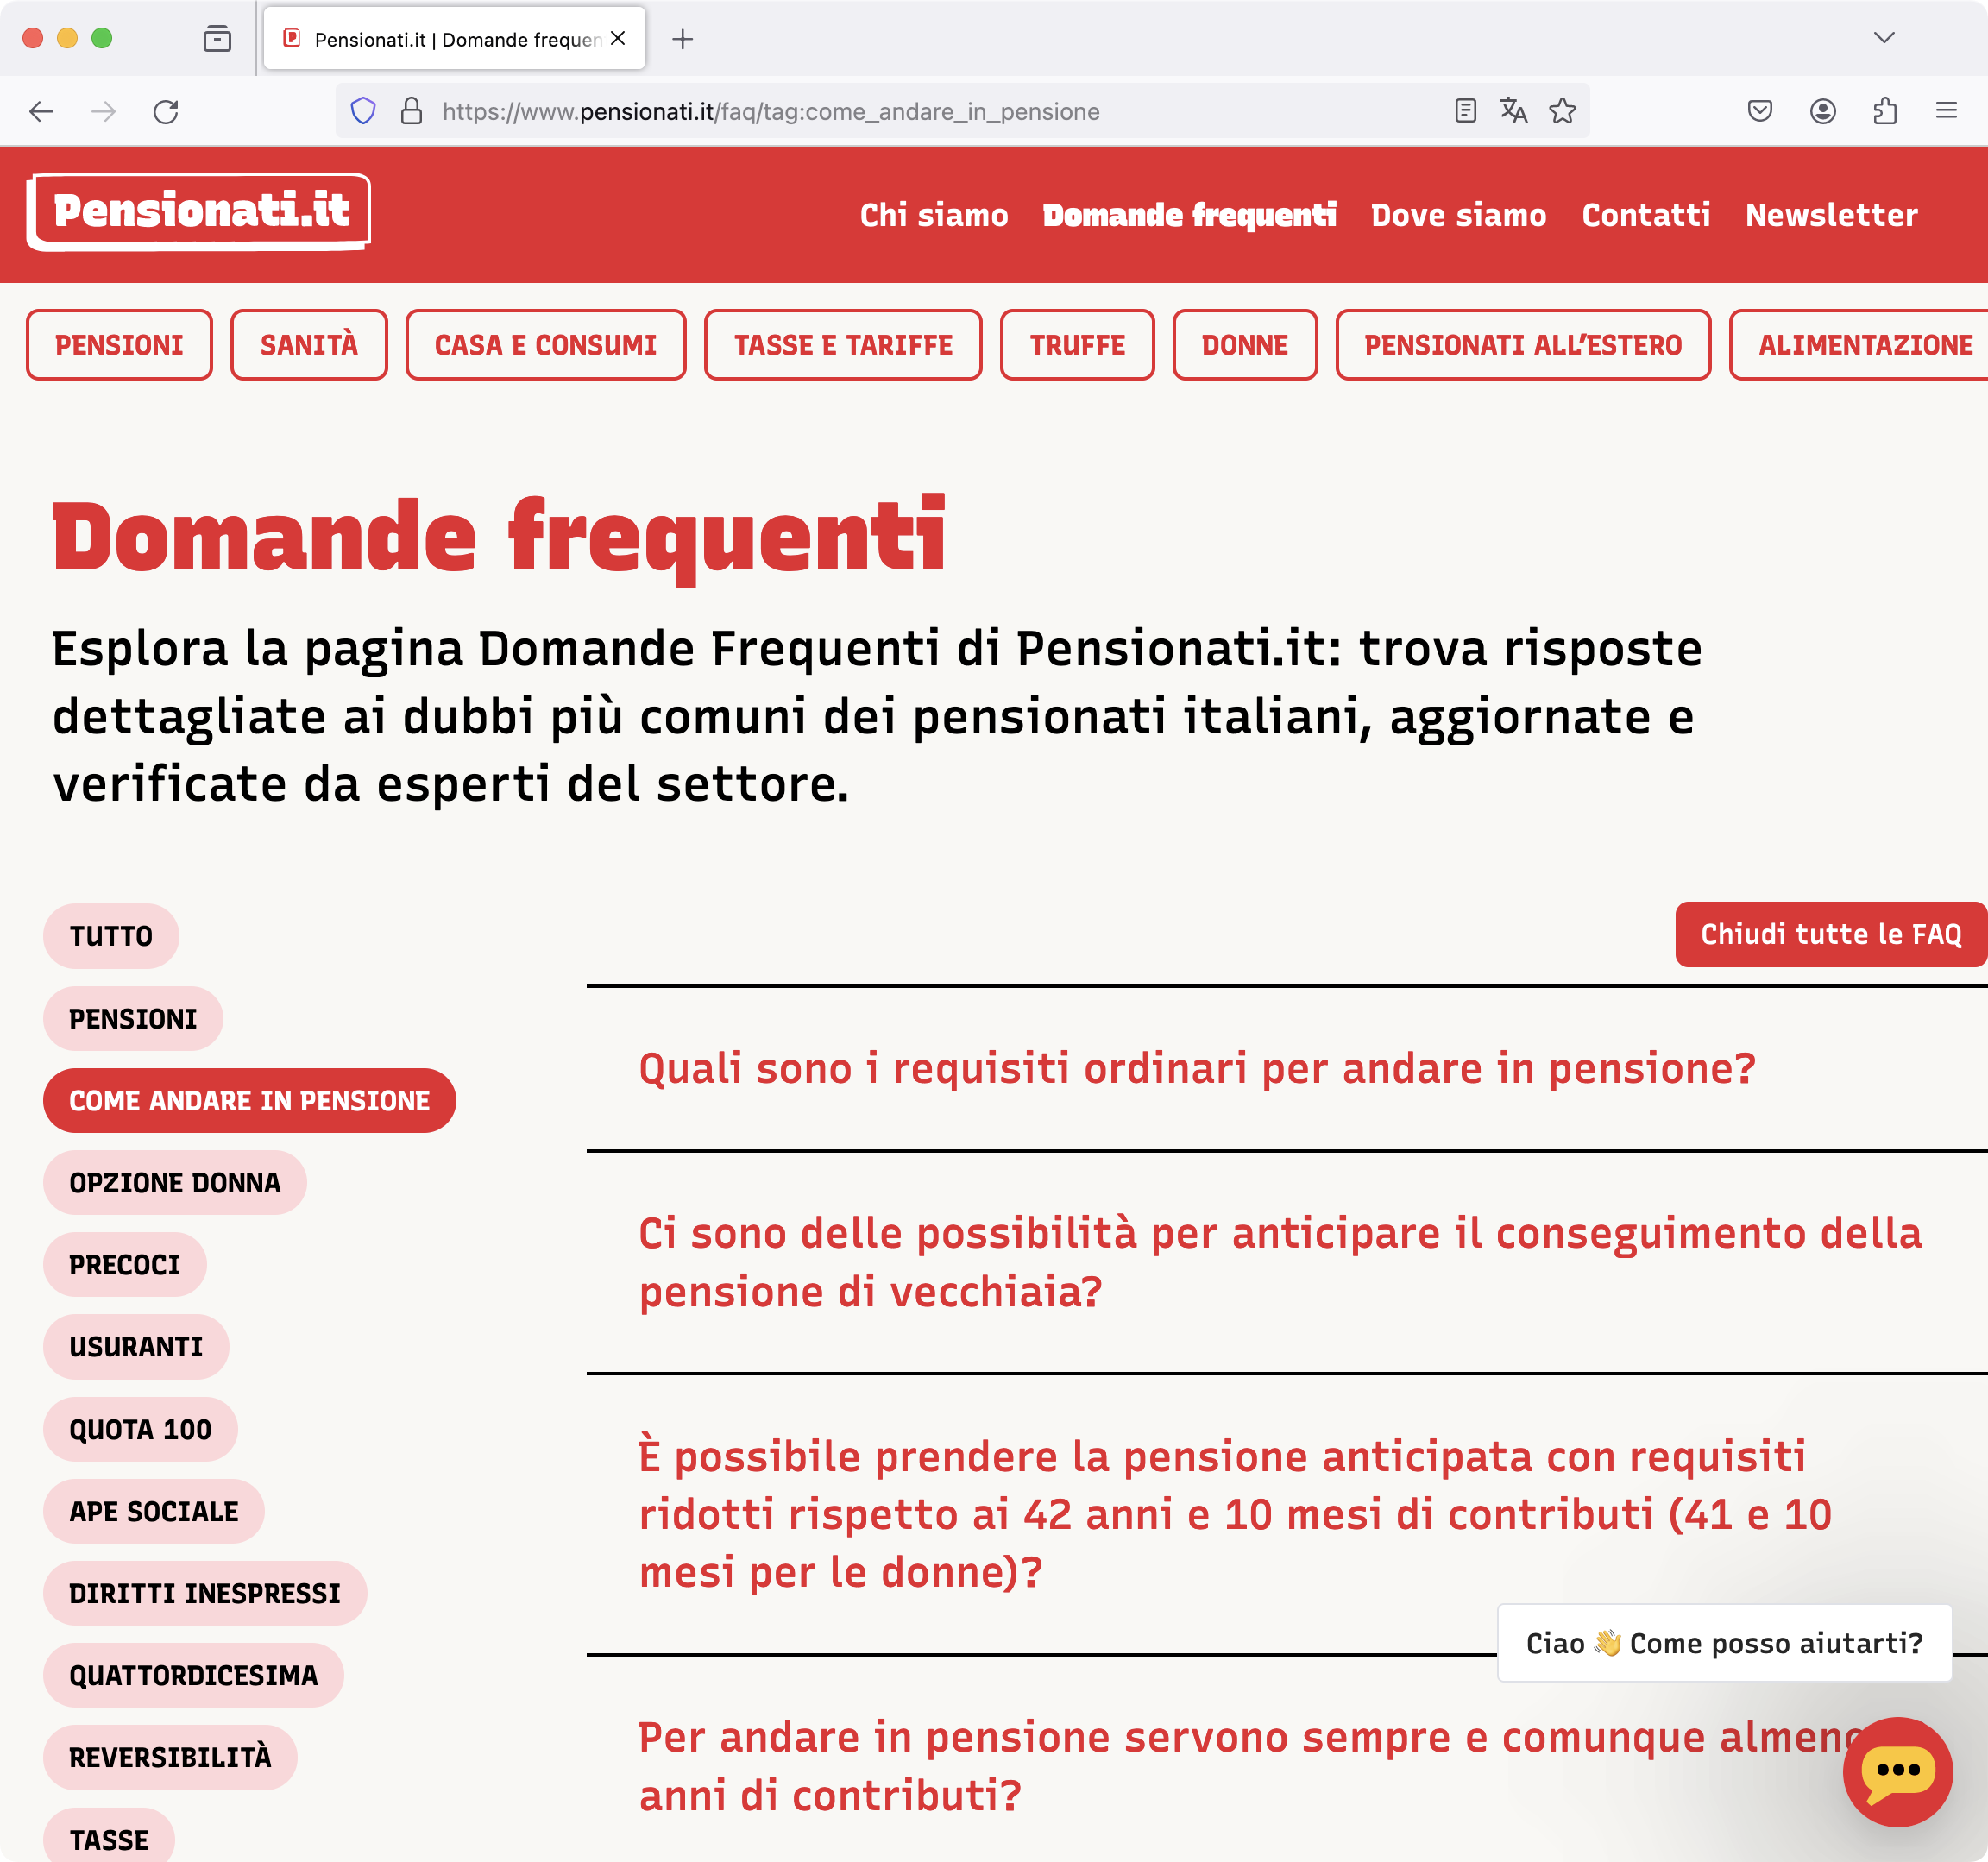Open the Pocket save icon

point(1759,111)
